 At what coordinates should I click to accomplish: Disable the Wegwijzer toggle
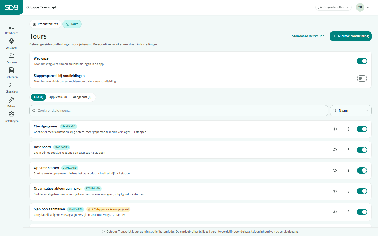point(362,61)
